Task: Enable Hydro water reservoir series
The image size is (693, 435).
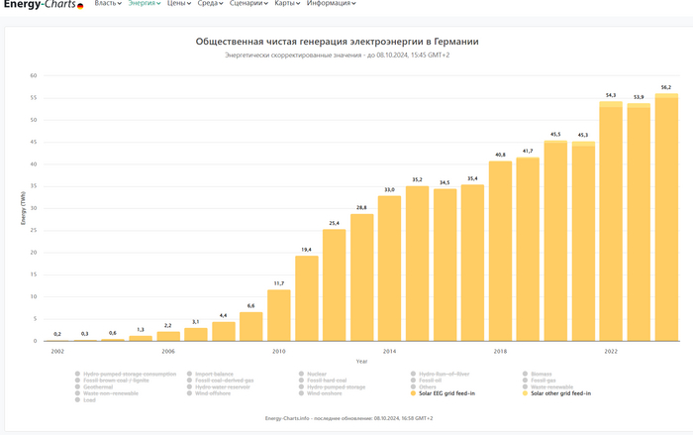Action: pyautogui.click(x=219, y=386)
